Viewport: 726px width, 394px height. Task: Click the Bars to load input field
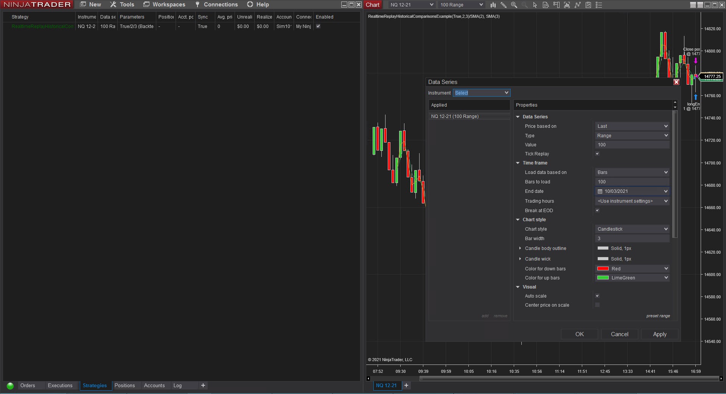pos(632,182)
